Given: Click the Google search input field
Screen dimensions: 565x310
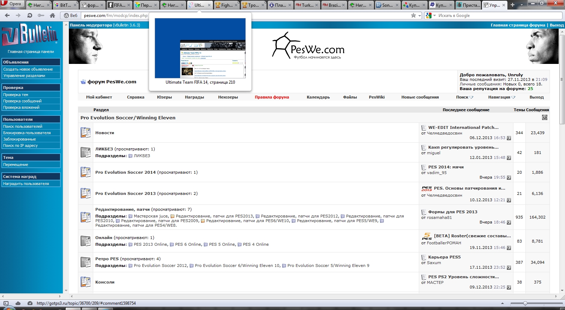Looking at the screenshot, I should pyautogui.click(x=499, y=16).
